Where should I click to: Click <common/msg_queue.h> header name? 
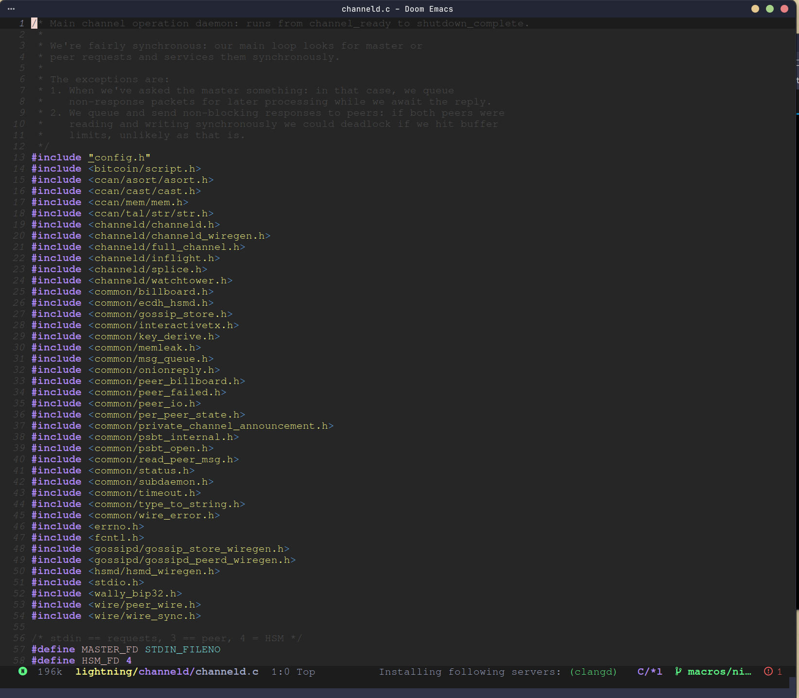[151, 359]
